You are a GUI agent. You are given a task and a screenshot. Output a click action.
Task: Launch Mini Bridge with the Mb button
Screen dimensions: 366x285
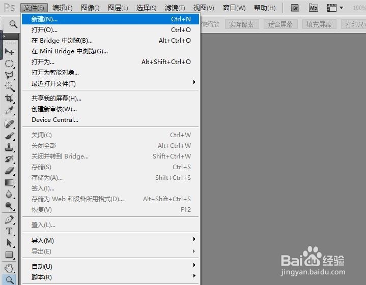tap(313, 8)
